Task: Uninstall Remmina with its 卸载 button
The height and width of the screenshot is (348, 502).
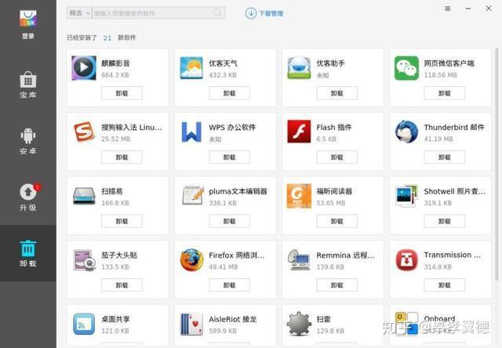Action: [x=336, y=285]
